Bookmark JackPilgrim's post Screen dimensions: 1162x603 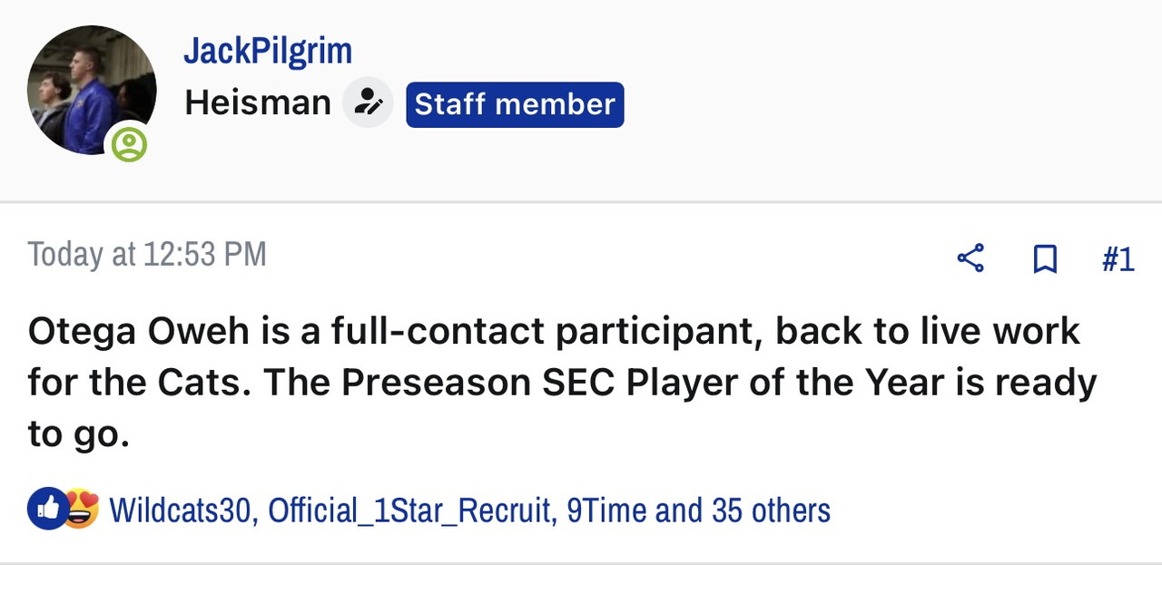(x=1045, y=259)
